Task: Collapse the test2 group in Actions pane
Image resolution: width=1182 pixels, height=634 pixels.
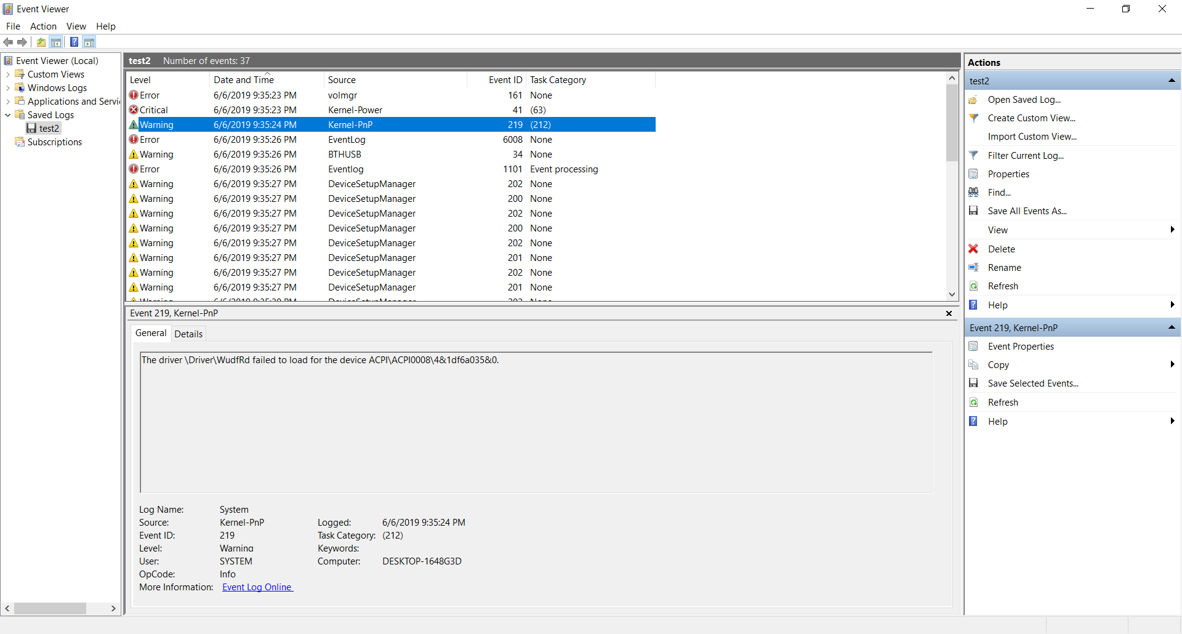Action: 1172,81
